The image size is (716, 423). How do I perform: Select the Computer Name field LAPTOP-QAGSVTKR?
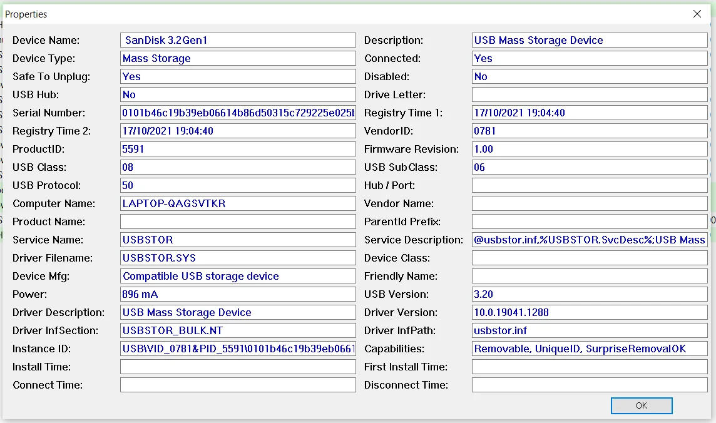coord(238,203)
